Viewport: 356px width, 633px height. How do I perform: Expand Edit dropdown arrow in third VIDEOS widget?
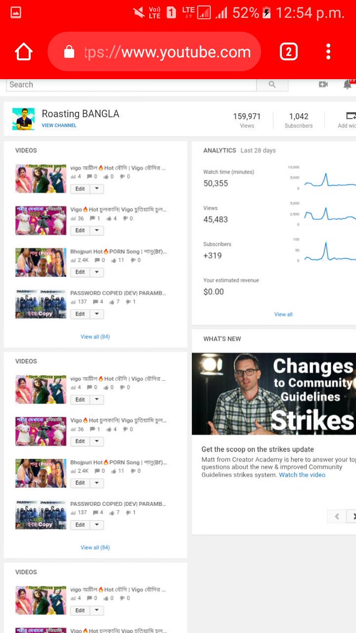(x=97, y=610)
